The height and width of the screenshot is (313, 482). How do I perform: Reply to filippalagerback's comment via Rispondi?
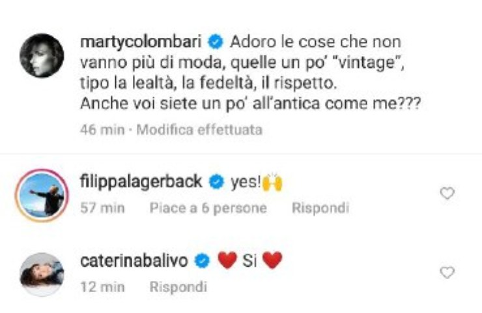tap(320, 208)
